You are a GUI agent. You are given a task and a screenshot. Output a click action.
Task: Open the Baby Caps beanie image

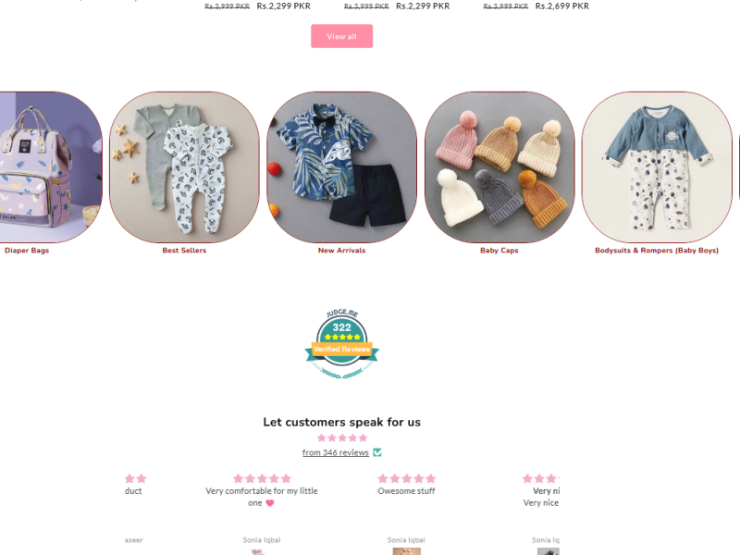[499, 167]
